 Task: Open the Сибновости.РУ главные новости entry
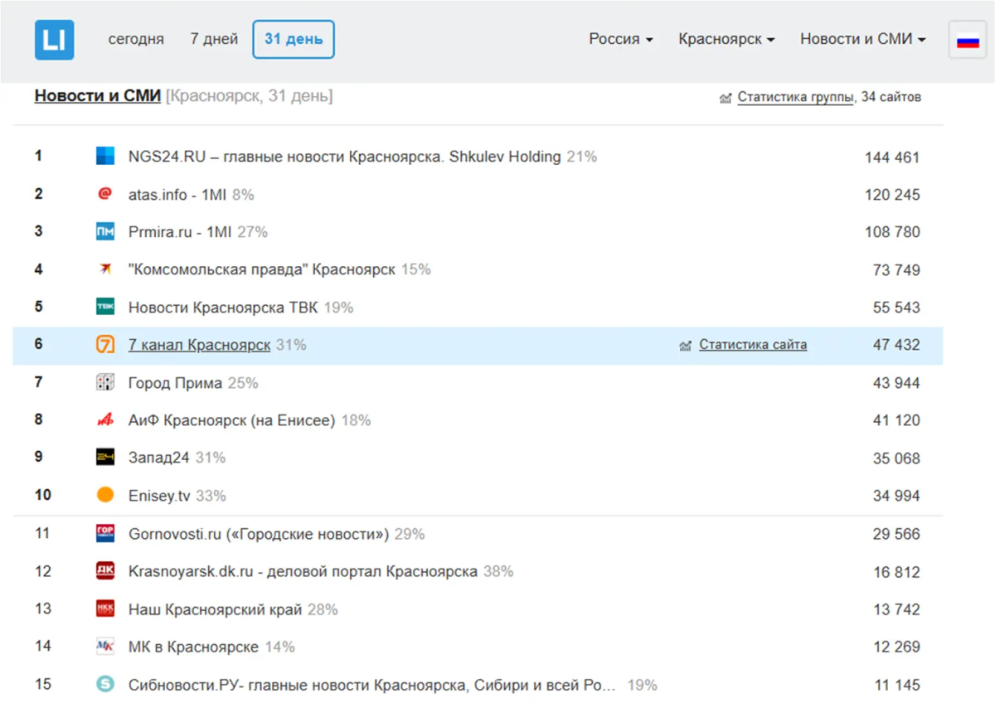372,685
